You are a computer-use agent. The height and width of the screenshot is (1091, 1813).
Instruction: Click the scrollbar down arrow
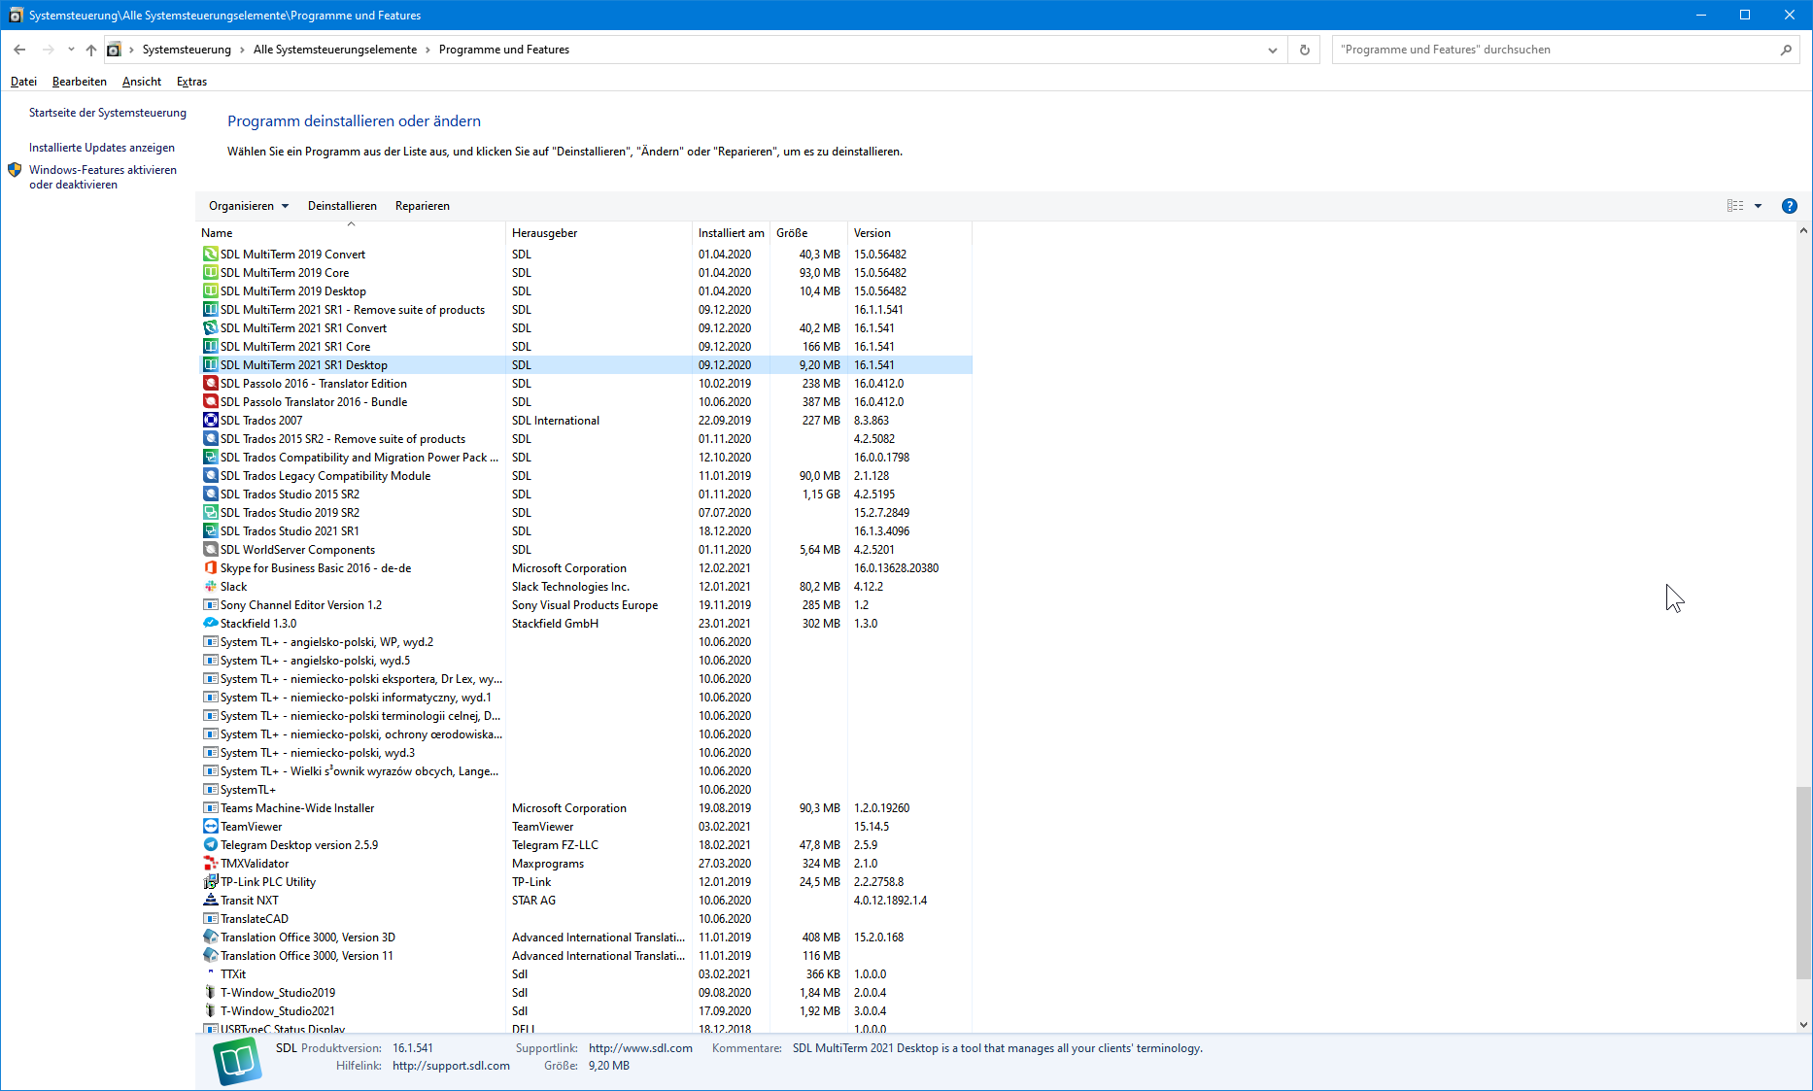click(x=1803, y=1024)
